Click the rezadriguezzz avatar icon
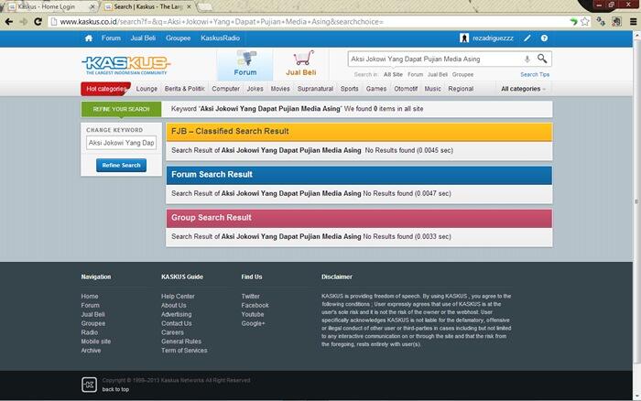Viewport: 641px width, 401px height. [x=464, y=38]
